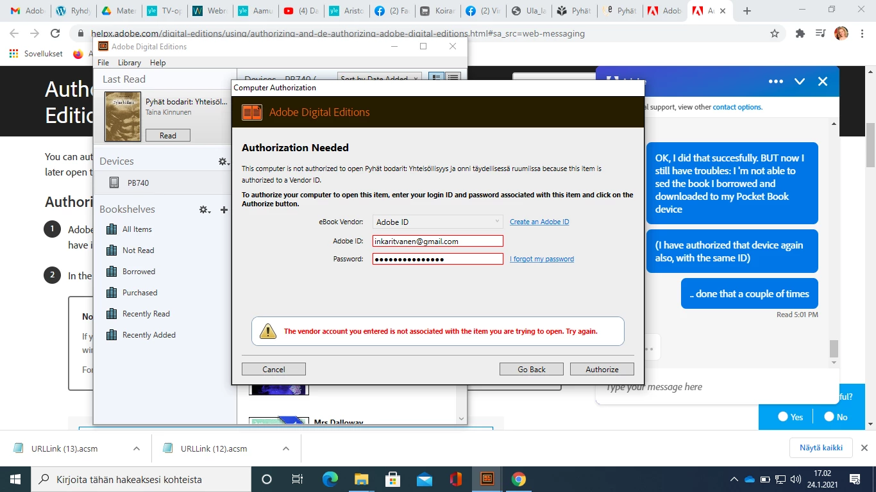Image resolution: width=876 pixels, height=492 pixels.
Task: Open the eBook Vendor dropdown
Action: (437, 222)
